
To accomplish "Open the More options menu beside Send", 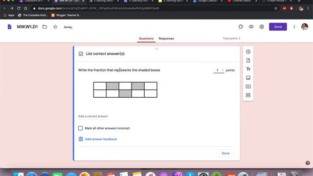I will click(x=294, y=27).
